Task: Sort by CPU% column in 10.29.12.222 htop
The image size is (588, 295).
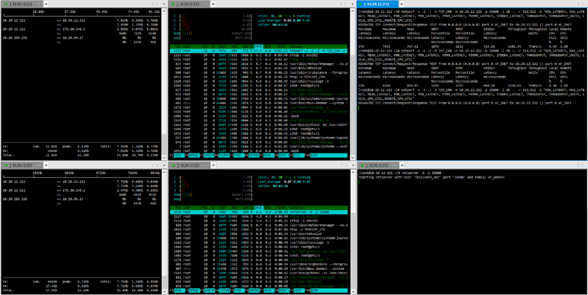Action: [259, 208]
